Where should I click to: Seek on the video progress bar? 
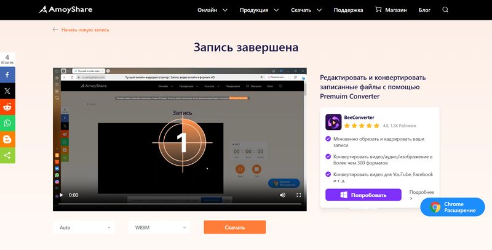point(180,204)
